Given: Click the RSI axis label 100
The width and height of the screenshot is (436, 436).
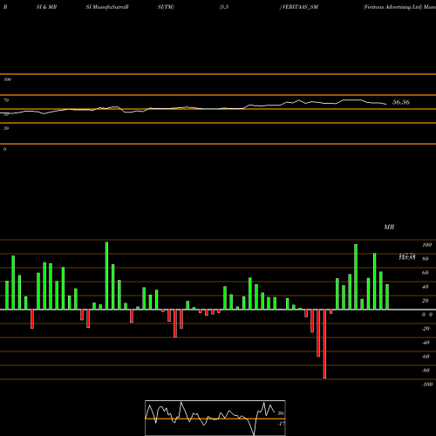Looking at the screenshot, I should point(8,79).
